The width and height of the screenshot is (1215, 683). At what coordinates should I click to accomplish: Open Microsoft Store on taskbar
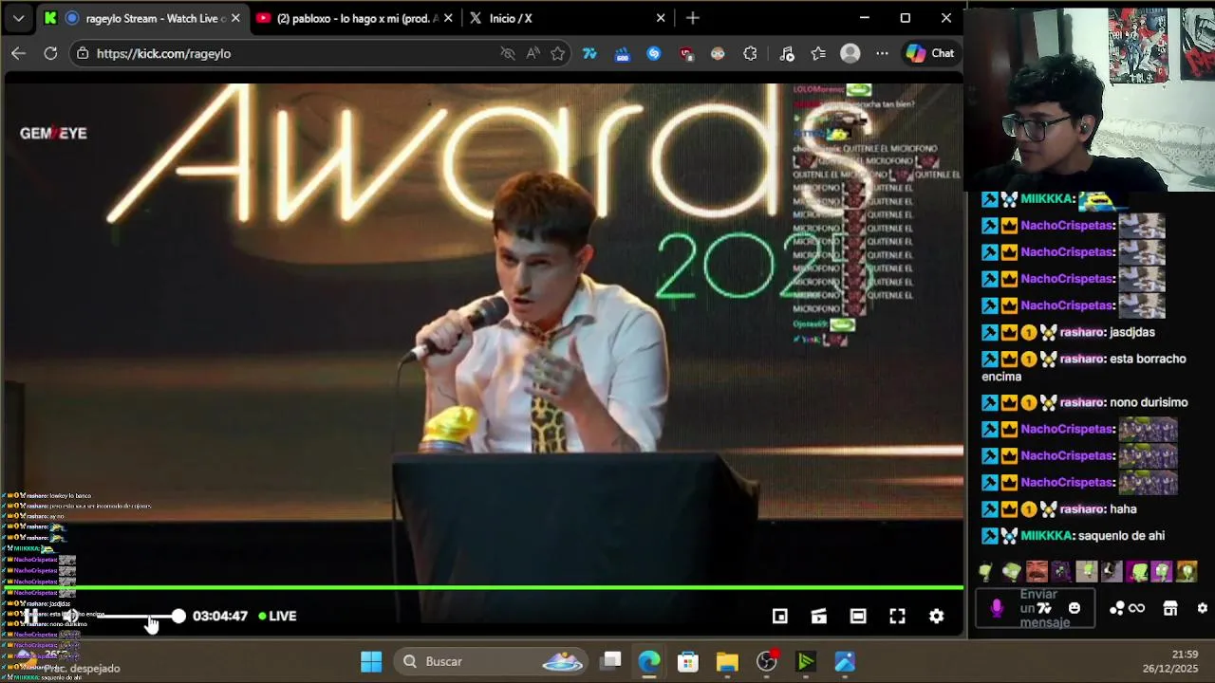[688, 661]
